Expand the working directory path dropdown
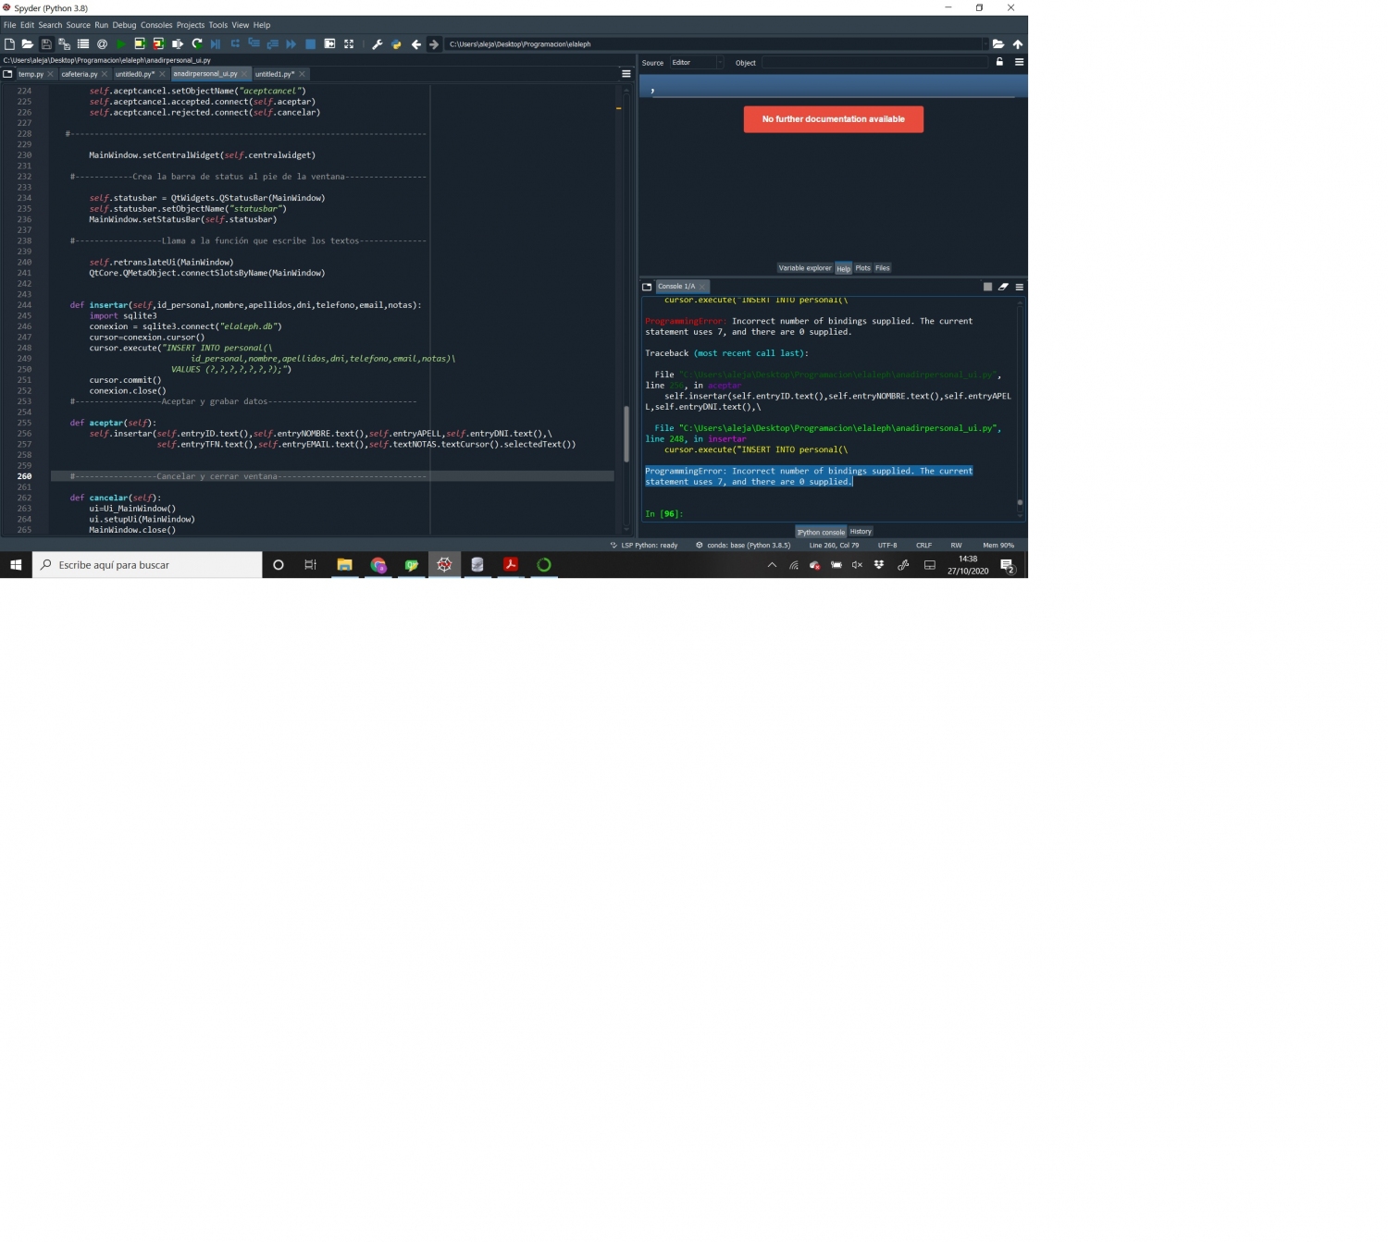The width and height of the screenshot is (1388, 1242). [x=985, y=43]
